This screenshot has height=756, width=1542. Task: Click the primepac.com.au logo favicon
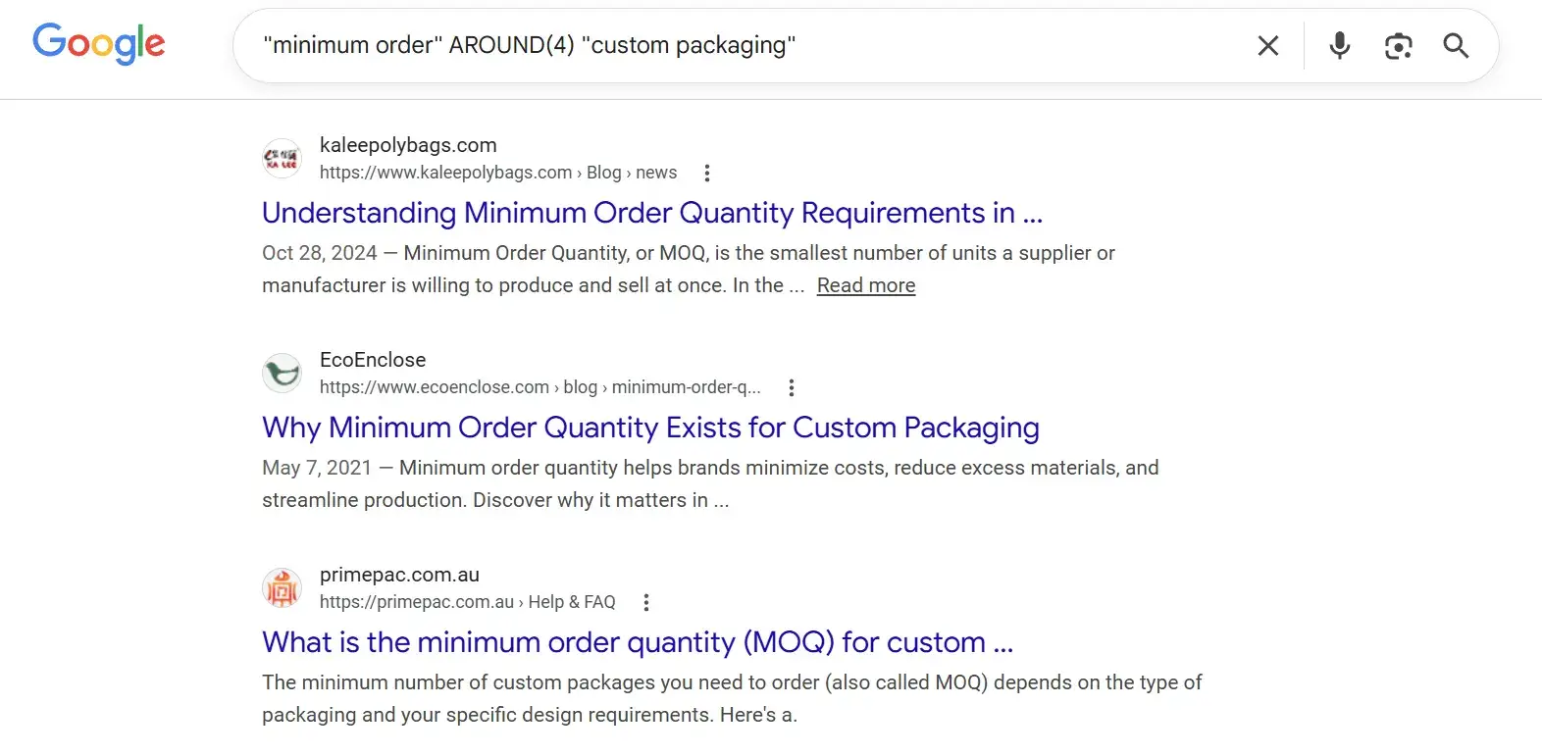pos(282,588)
